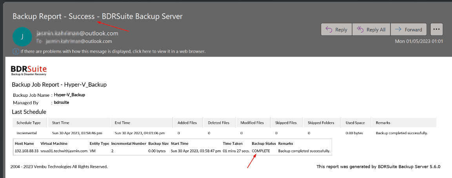Select the Backup Status value COMPLETE
452x178 pixels.
(261, 151)
